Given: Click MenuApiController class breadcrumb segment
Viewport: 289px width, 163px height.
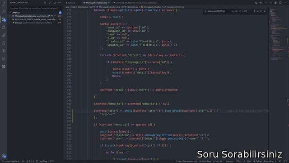Looking at the screenshot, I should click(151, 7).
